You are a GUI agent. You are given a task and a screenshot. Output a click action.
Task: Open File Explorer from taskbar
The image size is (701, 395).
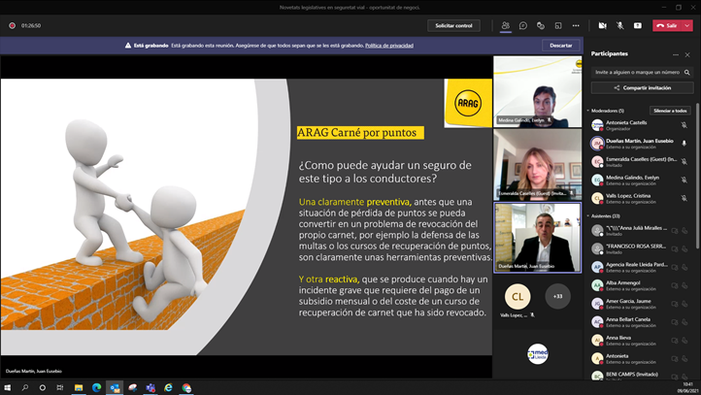tap(79, 387)
